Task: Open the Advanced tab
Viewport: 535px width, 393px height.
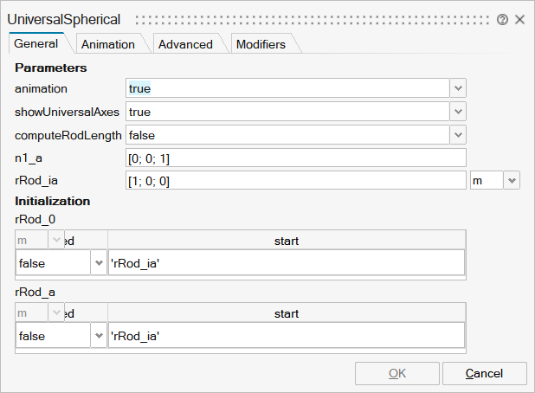Action: click(185, 44)
